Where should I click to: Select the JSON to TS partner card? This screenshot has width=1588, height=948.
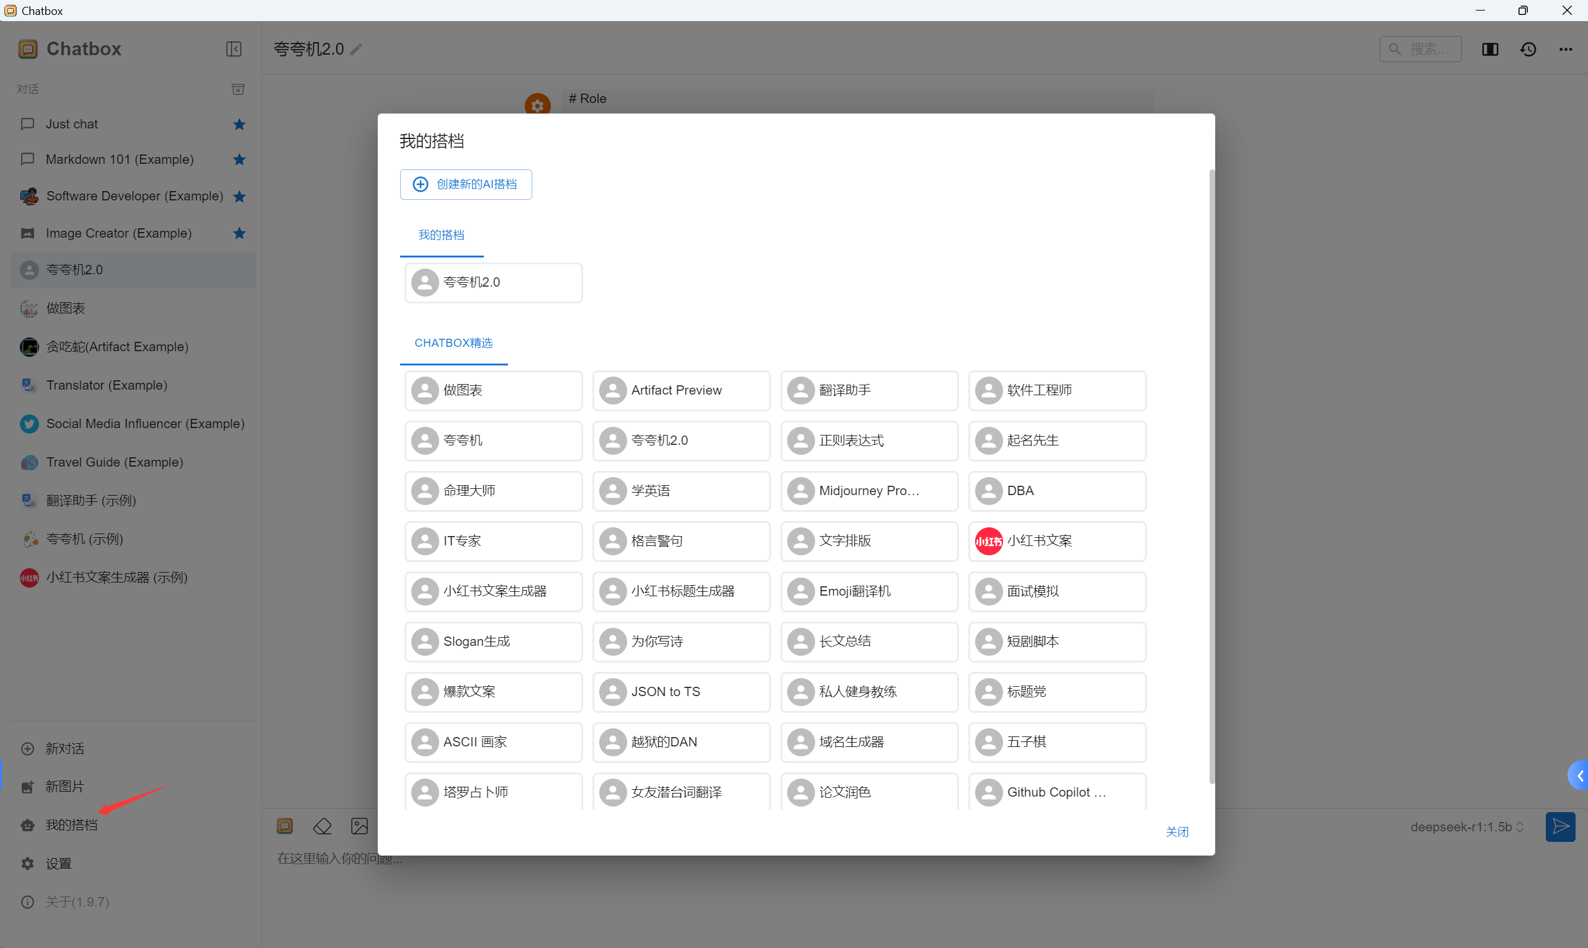tap(680, 692)
